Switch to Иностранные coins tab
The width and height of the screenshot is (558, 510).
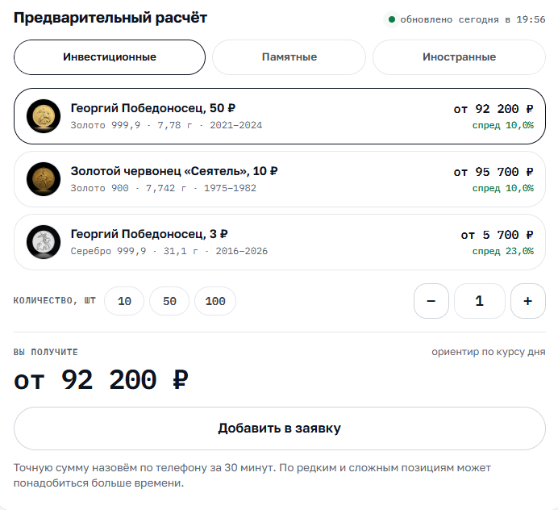459,57
